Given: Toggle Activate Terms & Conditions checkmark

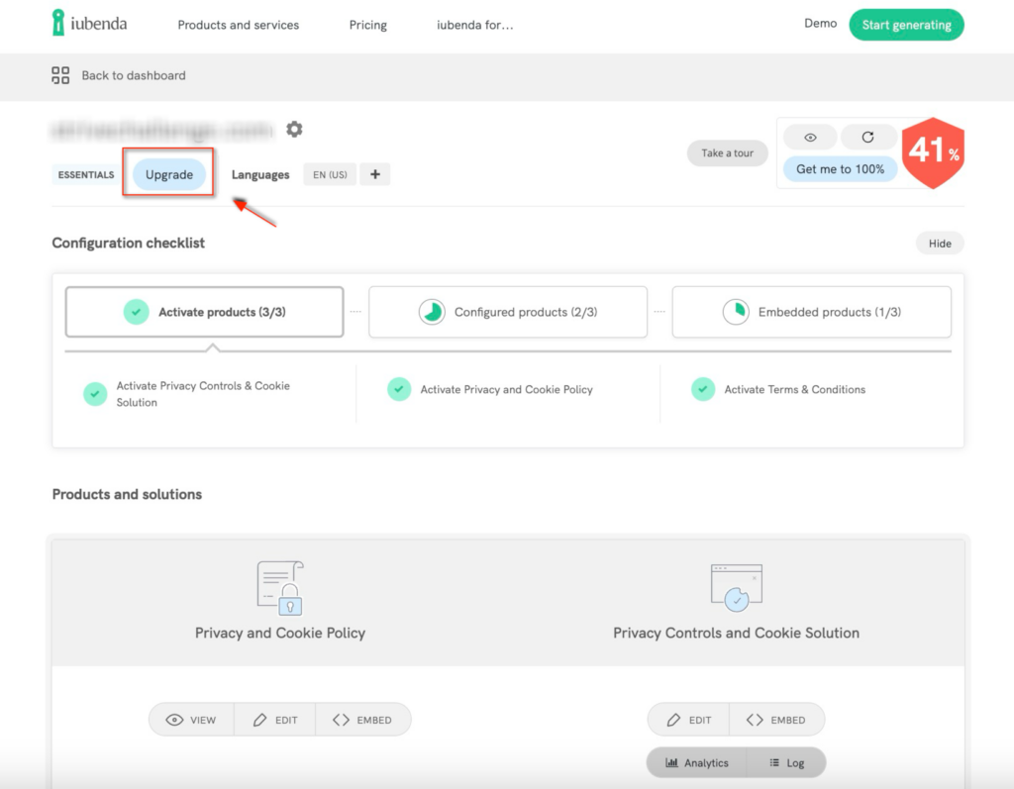Looking at the screenshot, I should [x=703, y=390].
